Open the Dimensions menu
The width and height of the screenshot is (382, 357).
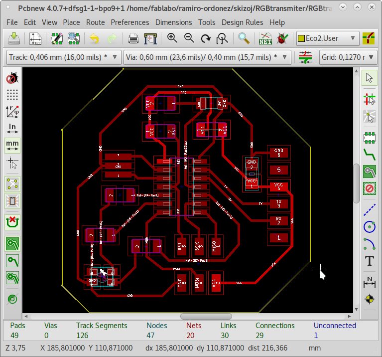(173, 22)
